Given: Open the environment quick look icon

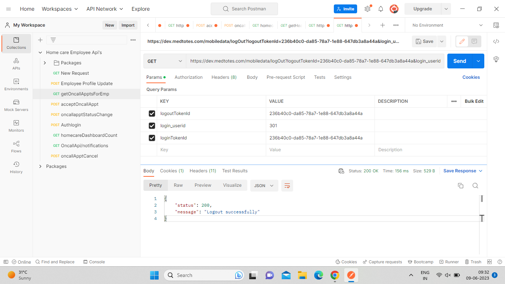Looking at the screenshot, I should click(496, 25).
